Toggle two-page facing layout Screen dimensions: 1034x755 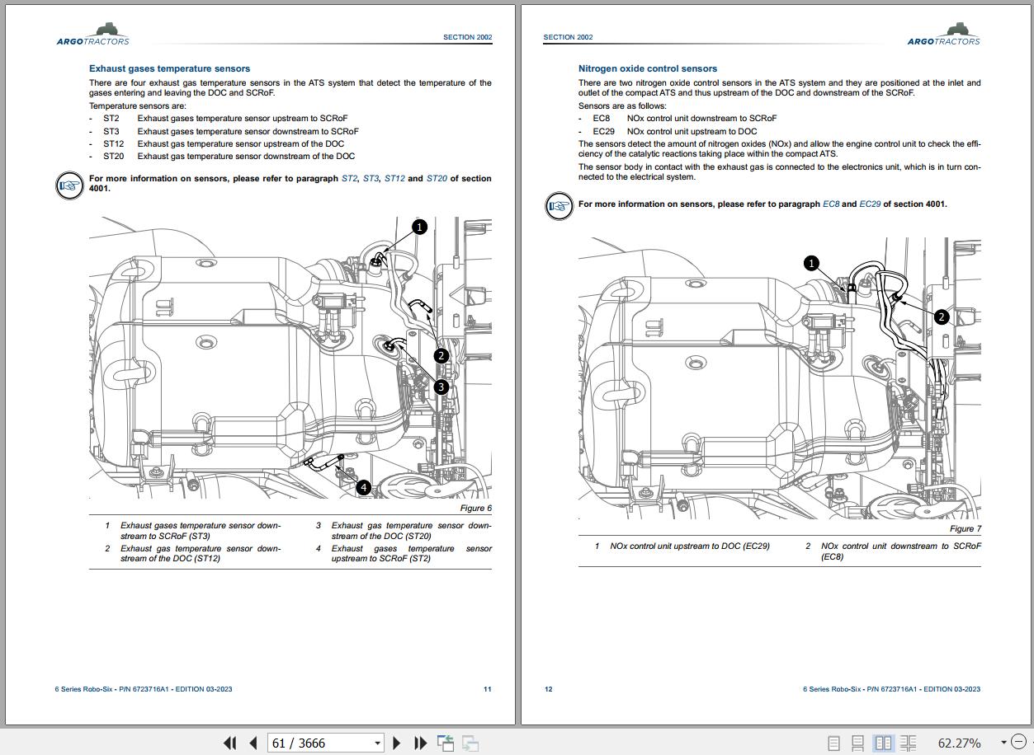[x=883, y=743]
